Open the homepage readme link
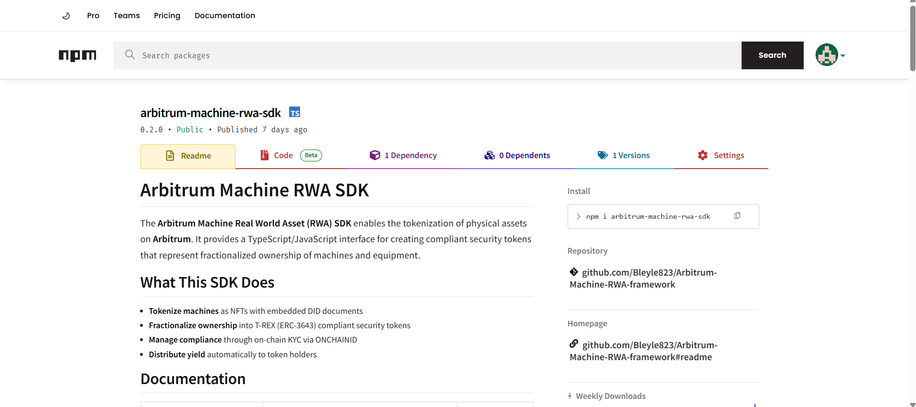The image size is (916, 407). pyautogui.click(x=644, y=351)
